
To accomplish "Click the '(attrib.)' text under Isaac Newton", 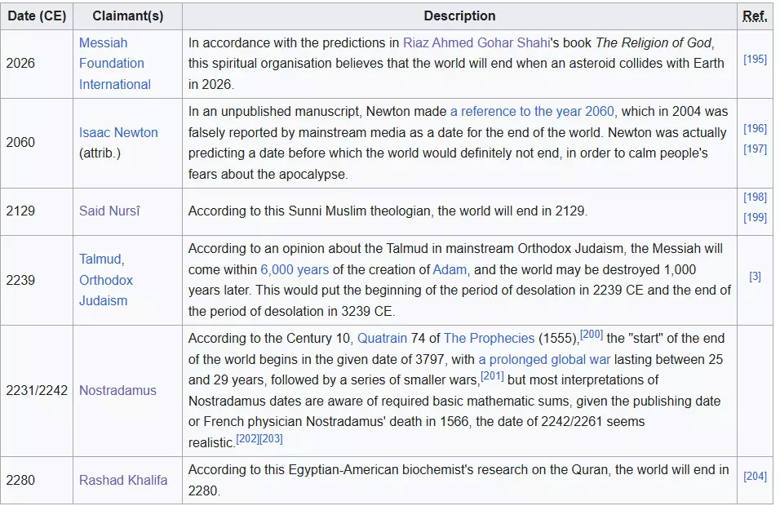I will [x=100, y=153].
